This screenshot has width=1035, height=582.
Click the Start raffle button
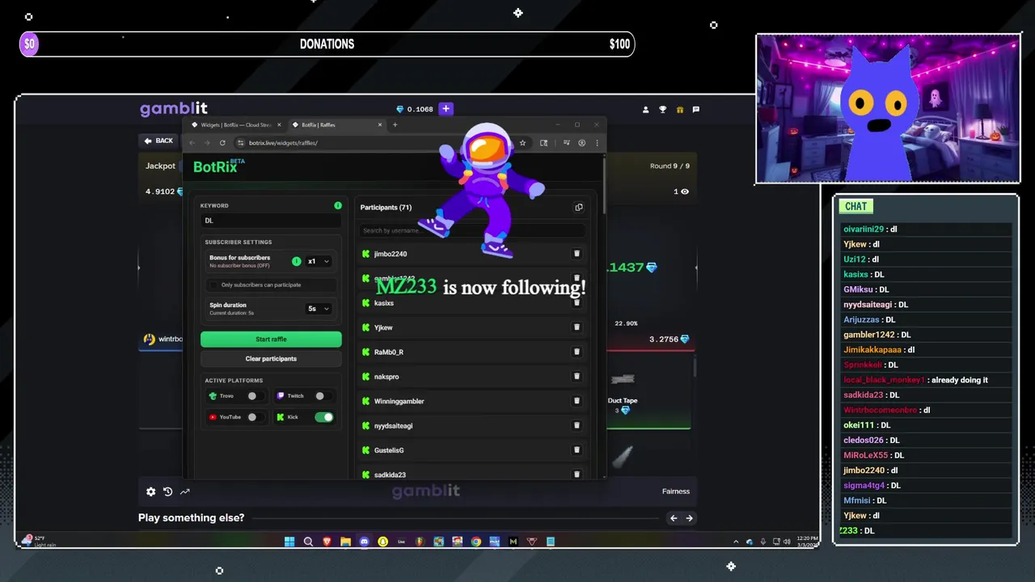(x=271, y=339)
